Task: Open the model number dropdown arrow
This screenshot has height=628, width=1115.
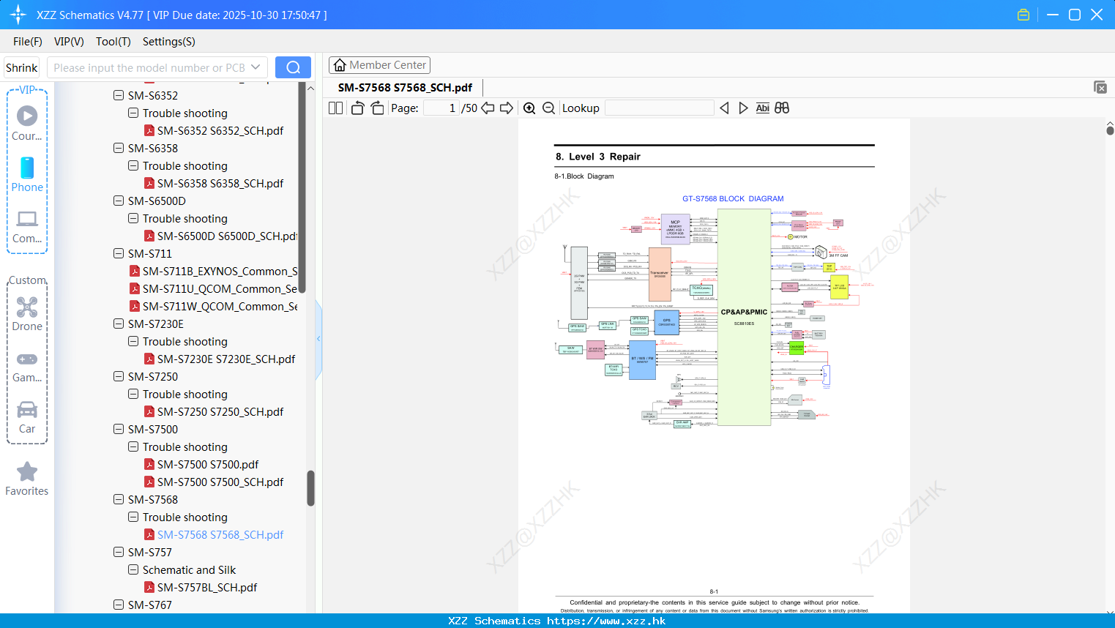Action: (256, 67)
